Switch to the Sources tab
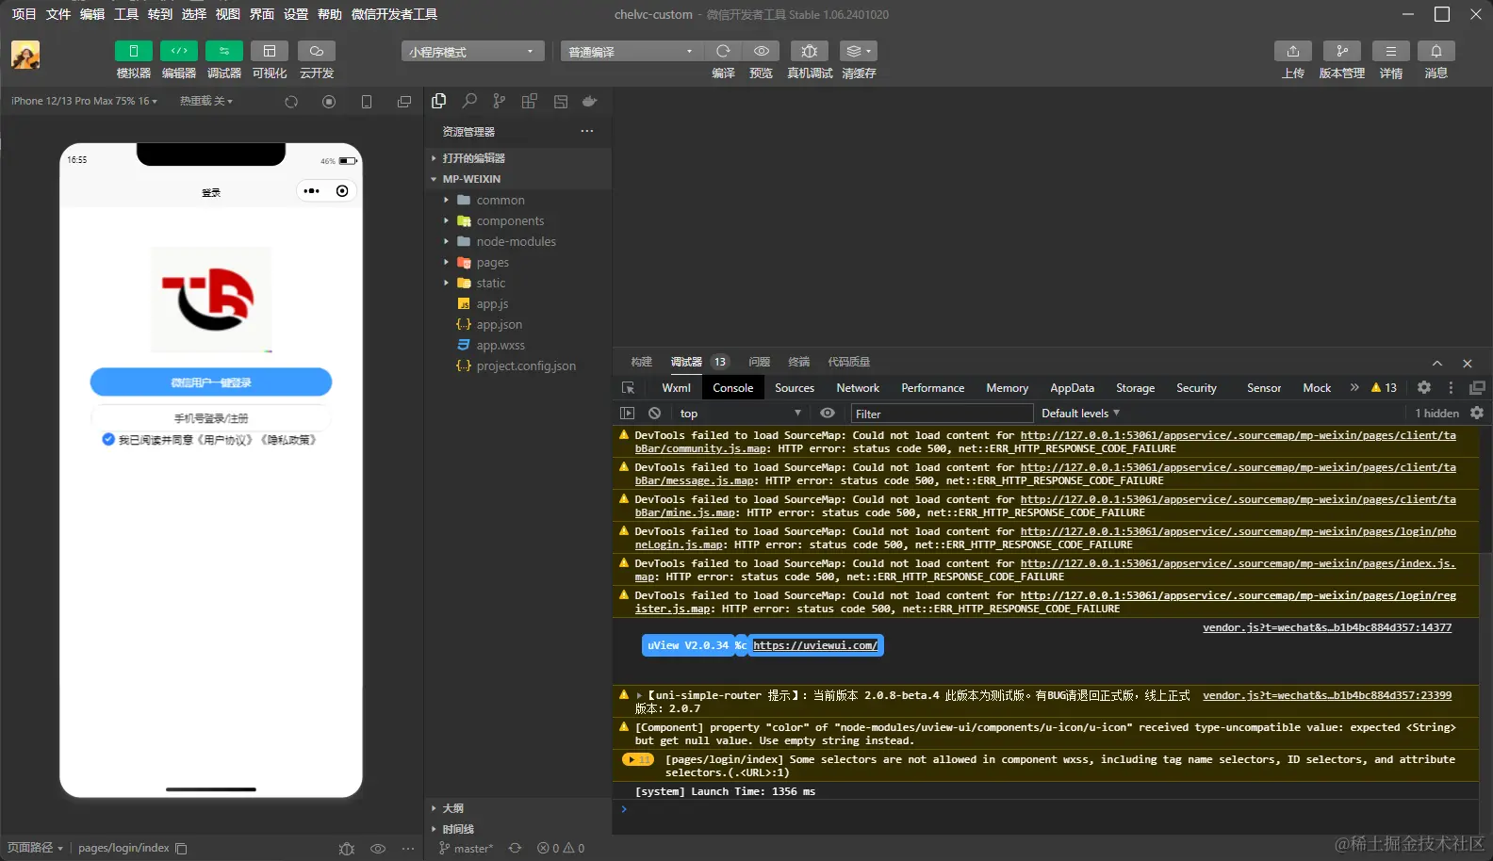Viewport: 1493px width, 861px height. pos(795,388)
